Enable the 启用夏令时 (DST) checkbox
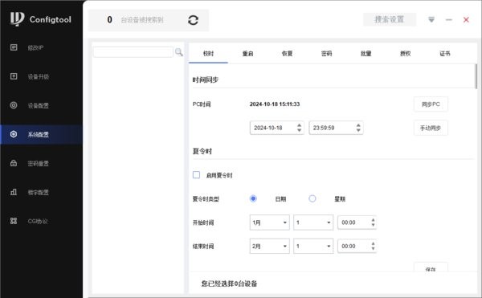The image size is (482, 298). 196,175
